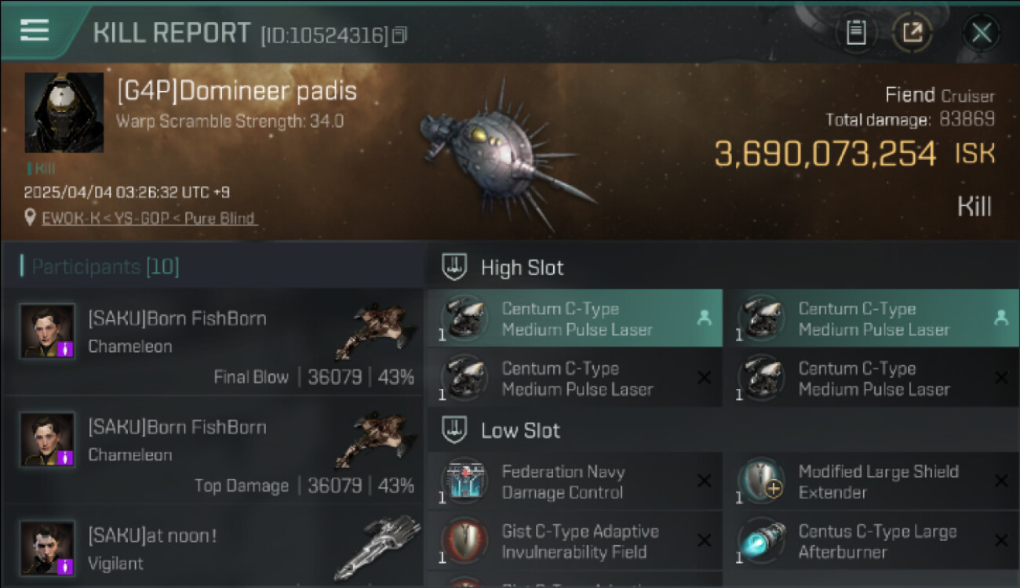1020x588 pixels.
Task: Select Top Damage Chameleon ship icon
Action: point(374,439)
